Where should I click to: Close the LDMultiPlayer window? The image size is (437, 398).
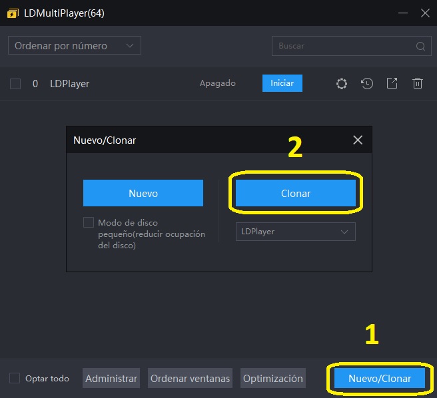[x=425, y=13]
